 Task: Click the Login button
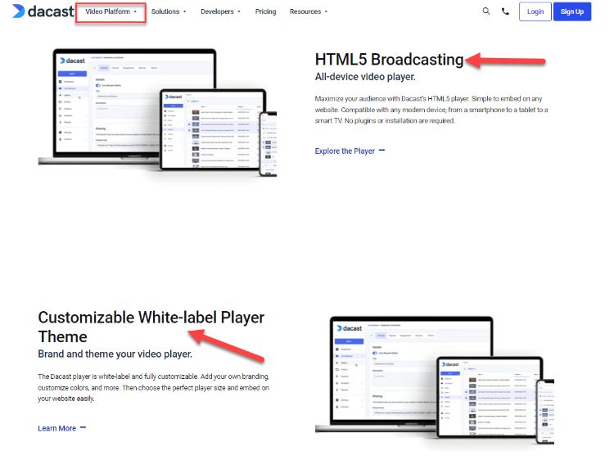[x=535, y=11]
